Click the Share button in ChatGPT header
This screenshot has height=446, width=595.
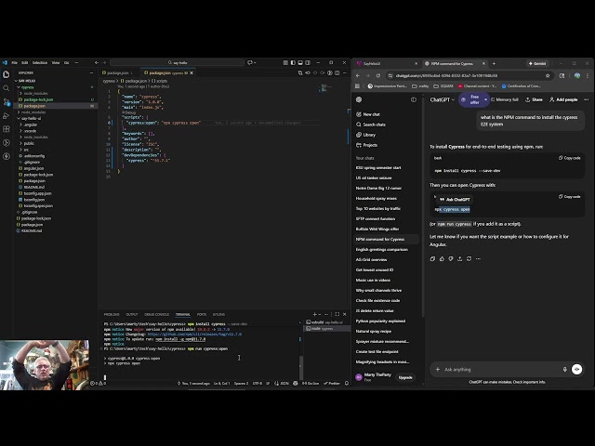534,99
